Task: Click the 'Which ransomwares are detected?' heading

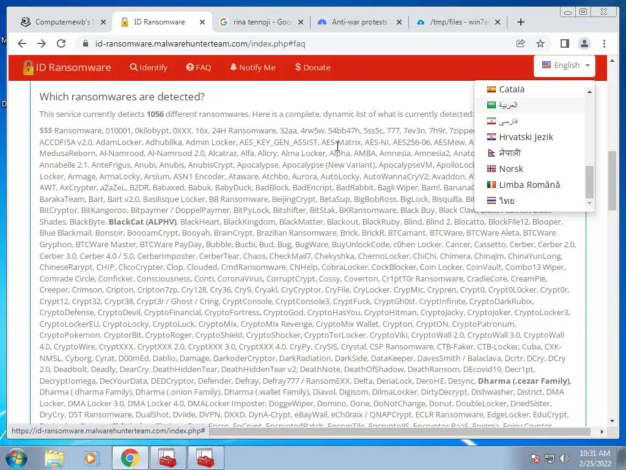Action: pos(122,97)
